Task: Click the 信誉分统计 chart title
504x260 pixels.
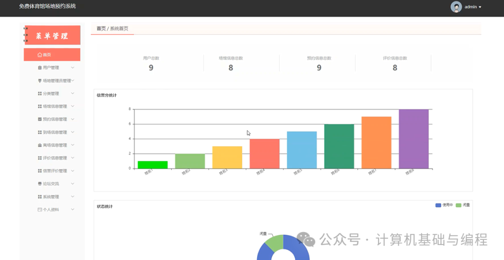Action: tap(107, 95)
